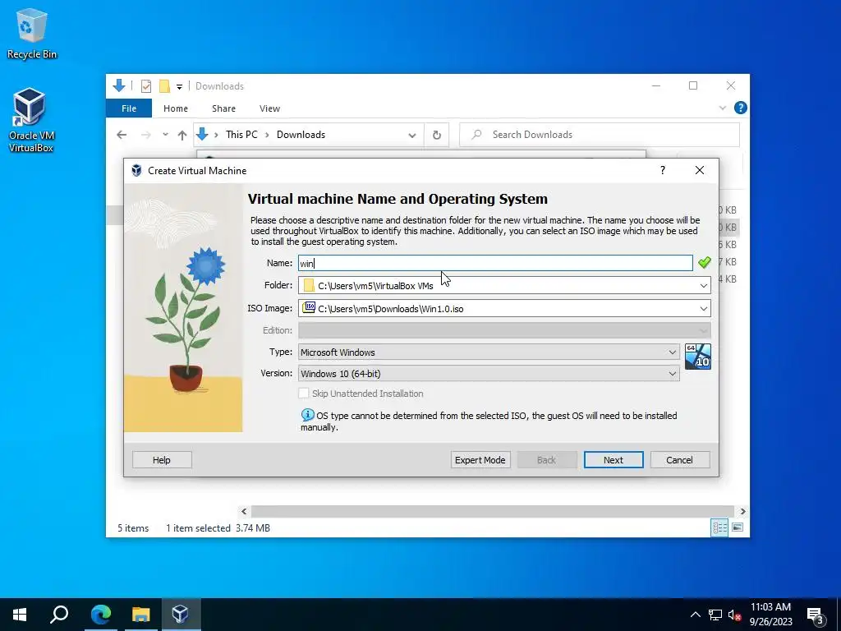Click Explorer scrollbar right arrow
The image size is (841, 631).
point(742,511)
